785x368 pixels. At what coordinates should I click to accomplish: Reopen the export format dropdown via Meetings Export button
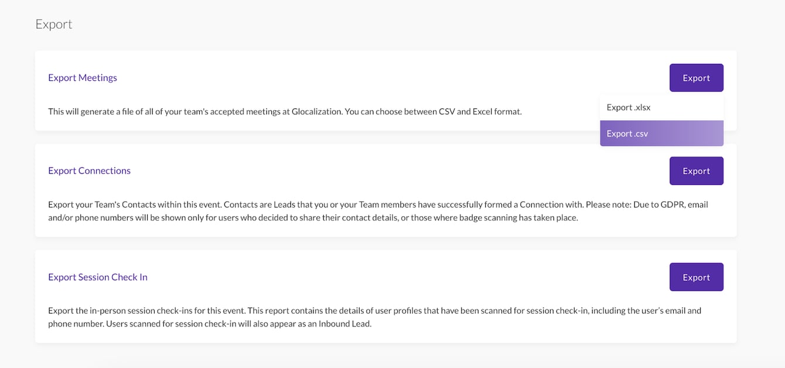tap(696, 77)
